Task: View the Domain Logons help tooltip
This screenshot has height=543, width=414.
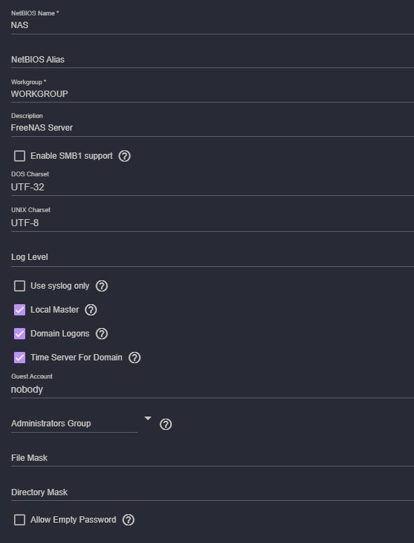Action: point(102,334)
